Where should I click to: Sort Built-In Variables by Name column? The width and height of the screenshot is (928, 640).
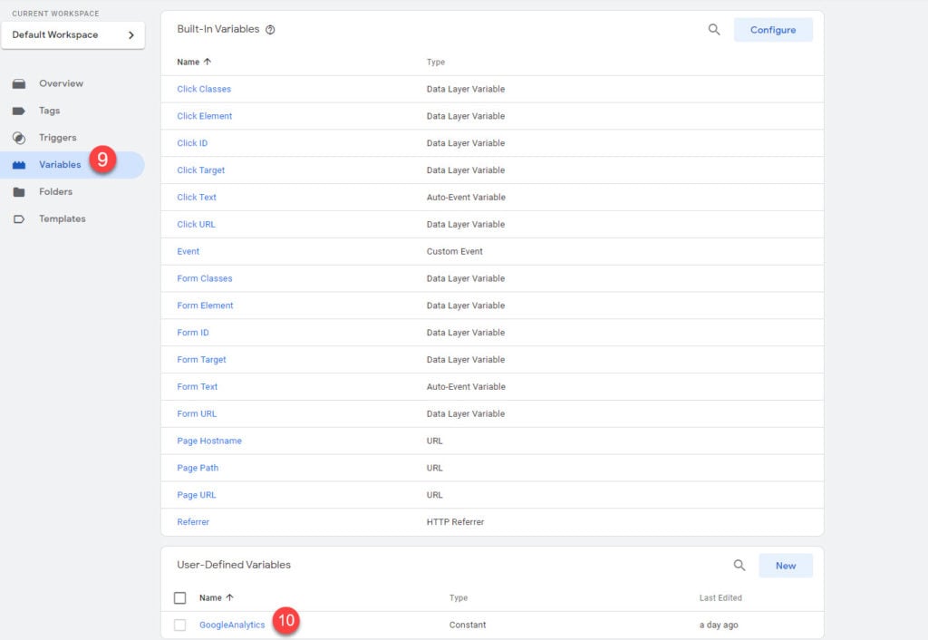click(x=193, y=63)
